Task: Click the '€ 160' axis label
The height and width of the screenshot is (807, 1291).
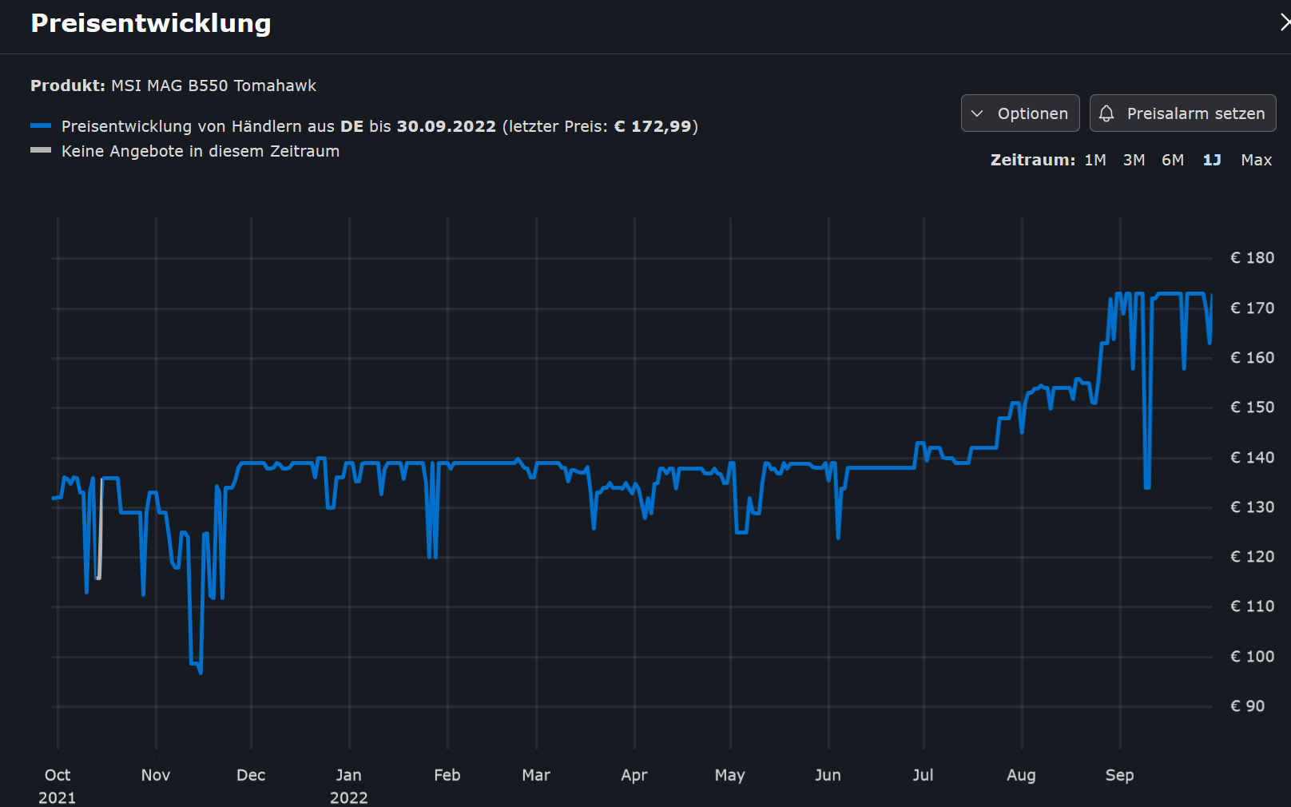Action: (x=1252, y=357)
